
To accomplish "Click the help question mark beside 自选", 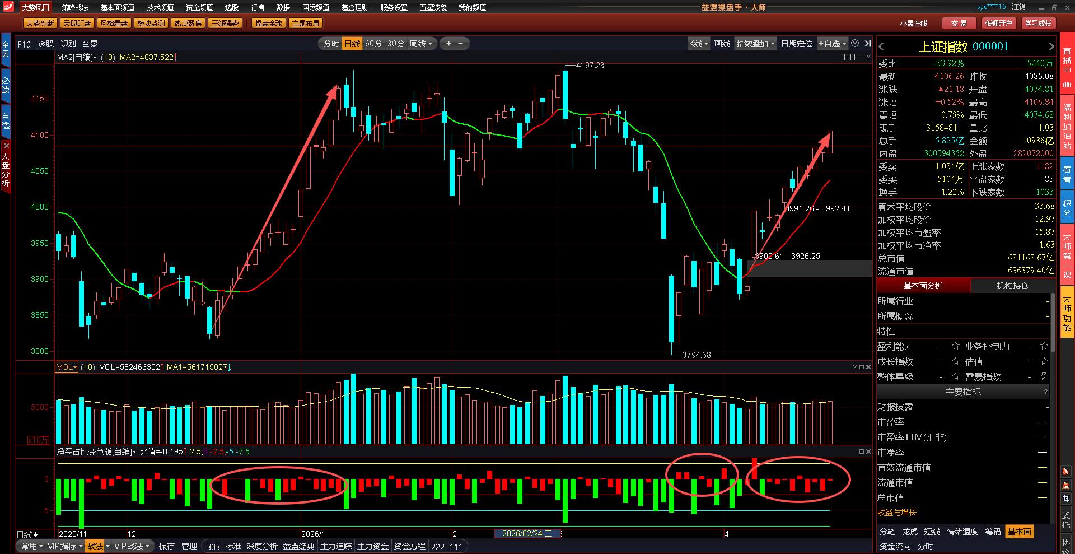I will 855,44.
